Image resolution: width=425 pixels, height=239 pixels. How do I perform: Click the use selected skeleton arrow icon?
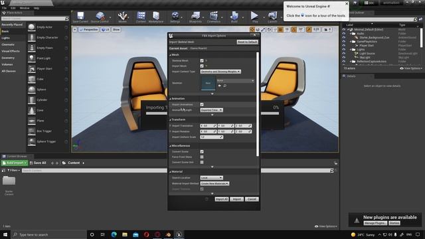(220, 86)
